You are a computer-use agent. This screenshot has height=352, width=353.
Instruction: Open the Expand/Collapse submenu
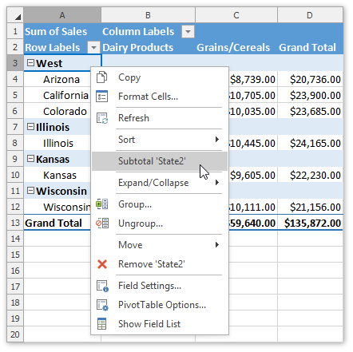pyautogui.click(x=159, y=183)
